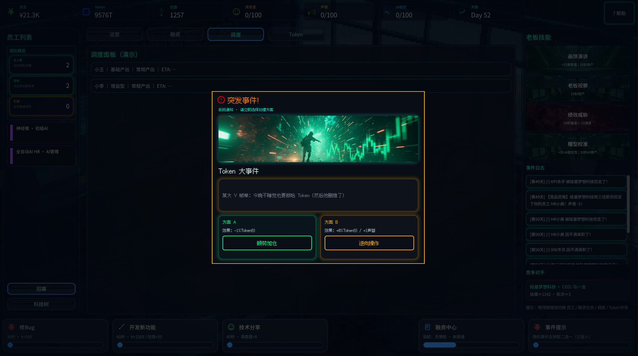The image size is (638, 356).
Task: Select the 神经猿 · 初级AI employee card
Action: [42, 133]
